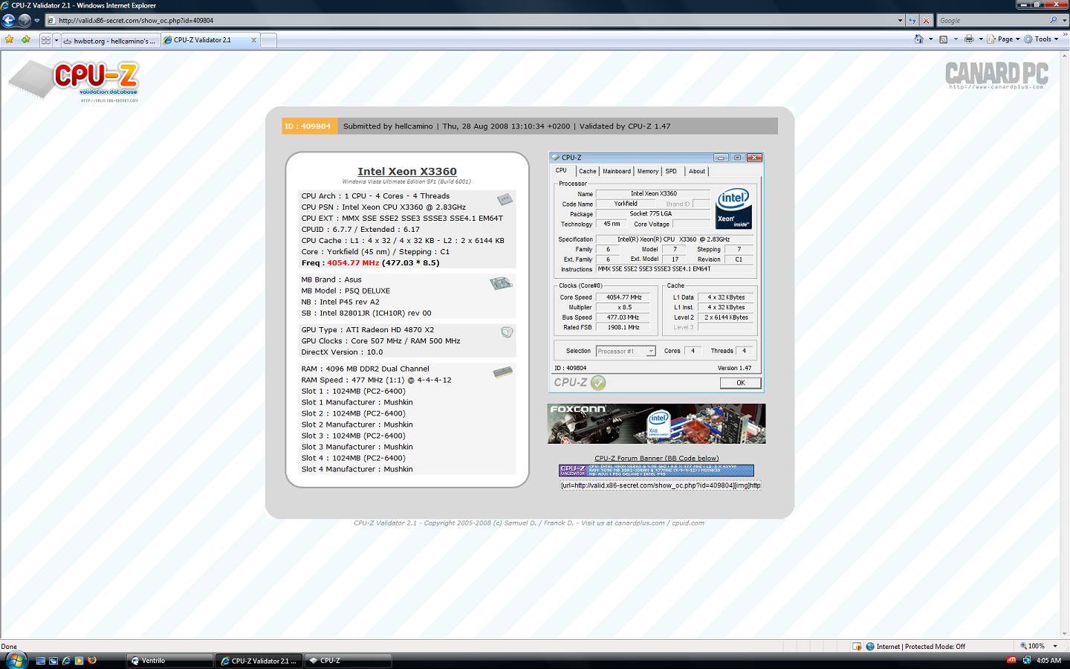Expand the tab list dropdown arrow

(56, 40)
